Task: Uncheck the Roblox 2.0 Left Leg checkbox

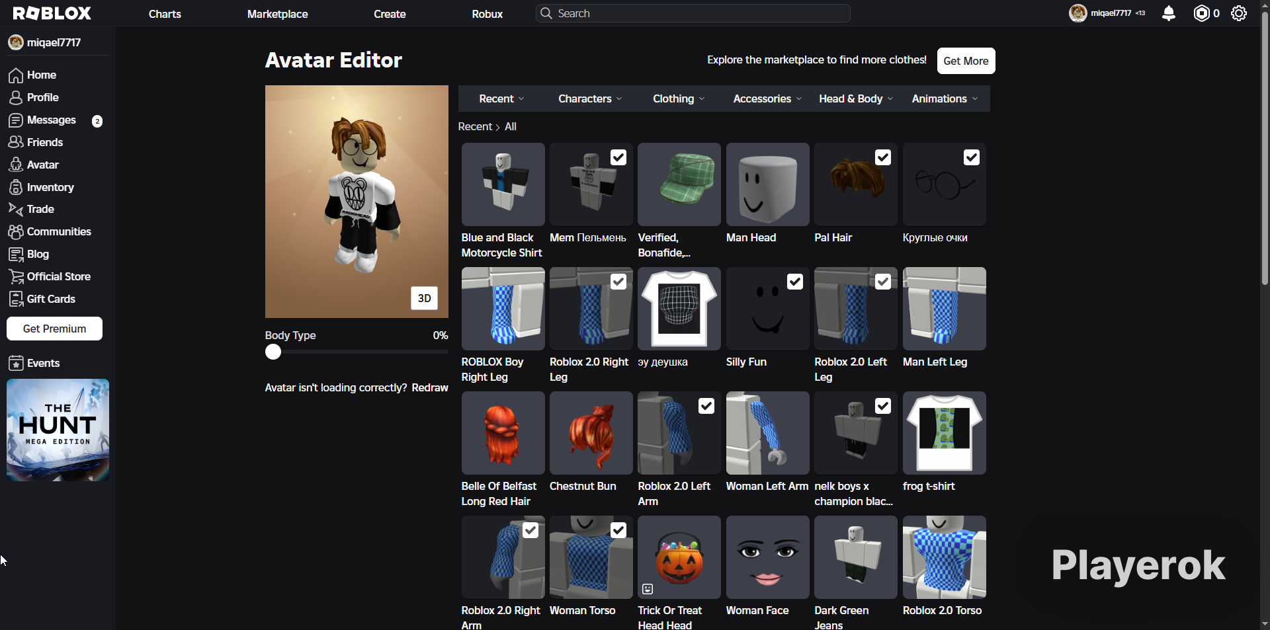Action: pyautogui.click(x=883, y=282)
